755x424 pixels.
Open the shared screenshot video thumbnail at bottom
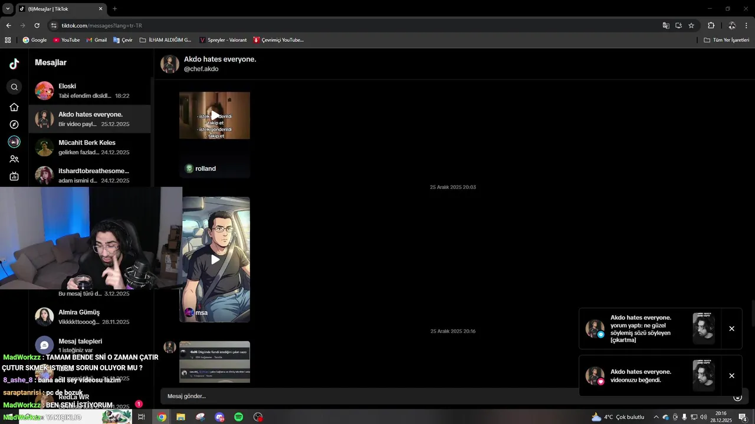pos(215,362)
